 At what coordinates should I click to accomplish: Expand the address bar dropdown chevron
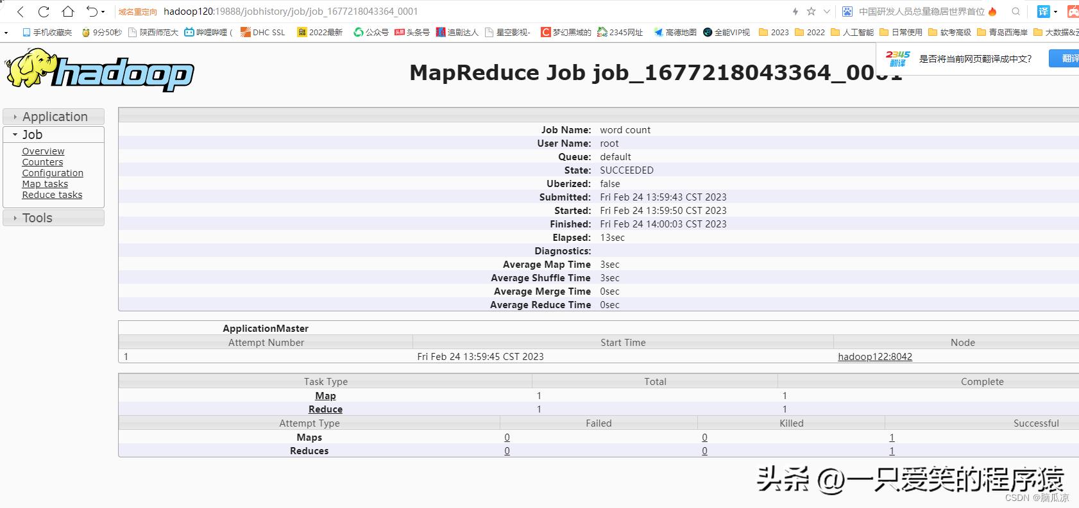(827, 12)
